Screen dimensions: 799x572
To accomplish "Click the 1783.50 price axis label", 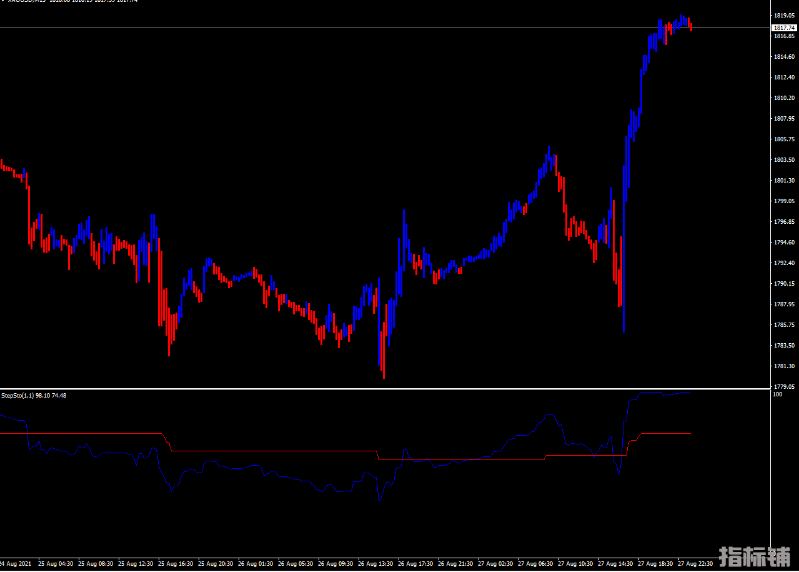I will pos(783,346).
